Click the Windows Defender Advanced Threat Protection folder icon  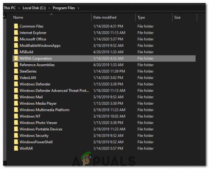16,90
